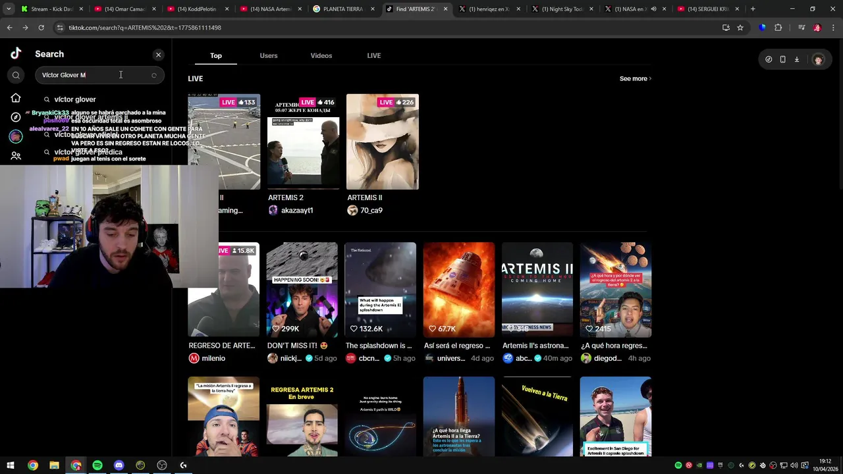Switch to the Users results tab
The image size is (843, 474).
point(269,56)
